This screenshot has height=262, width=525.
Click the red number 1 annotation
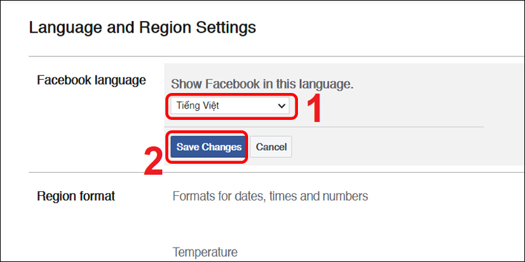pos(315,109)
